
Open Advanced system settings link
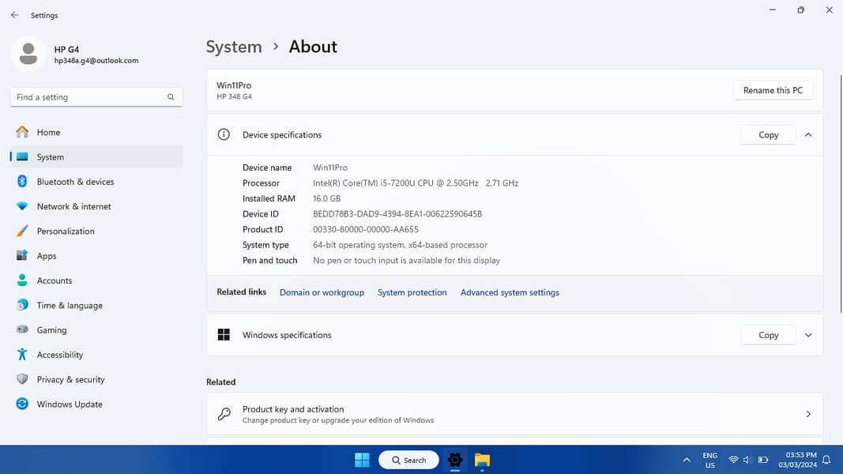(510, 292)
